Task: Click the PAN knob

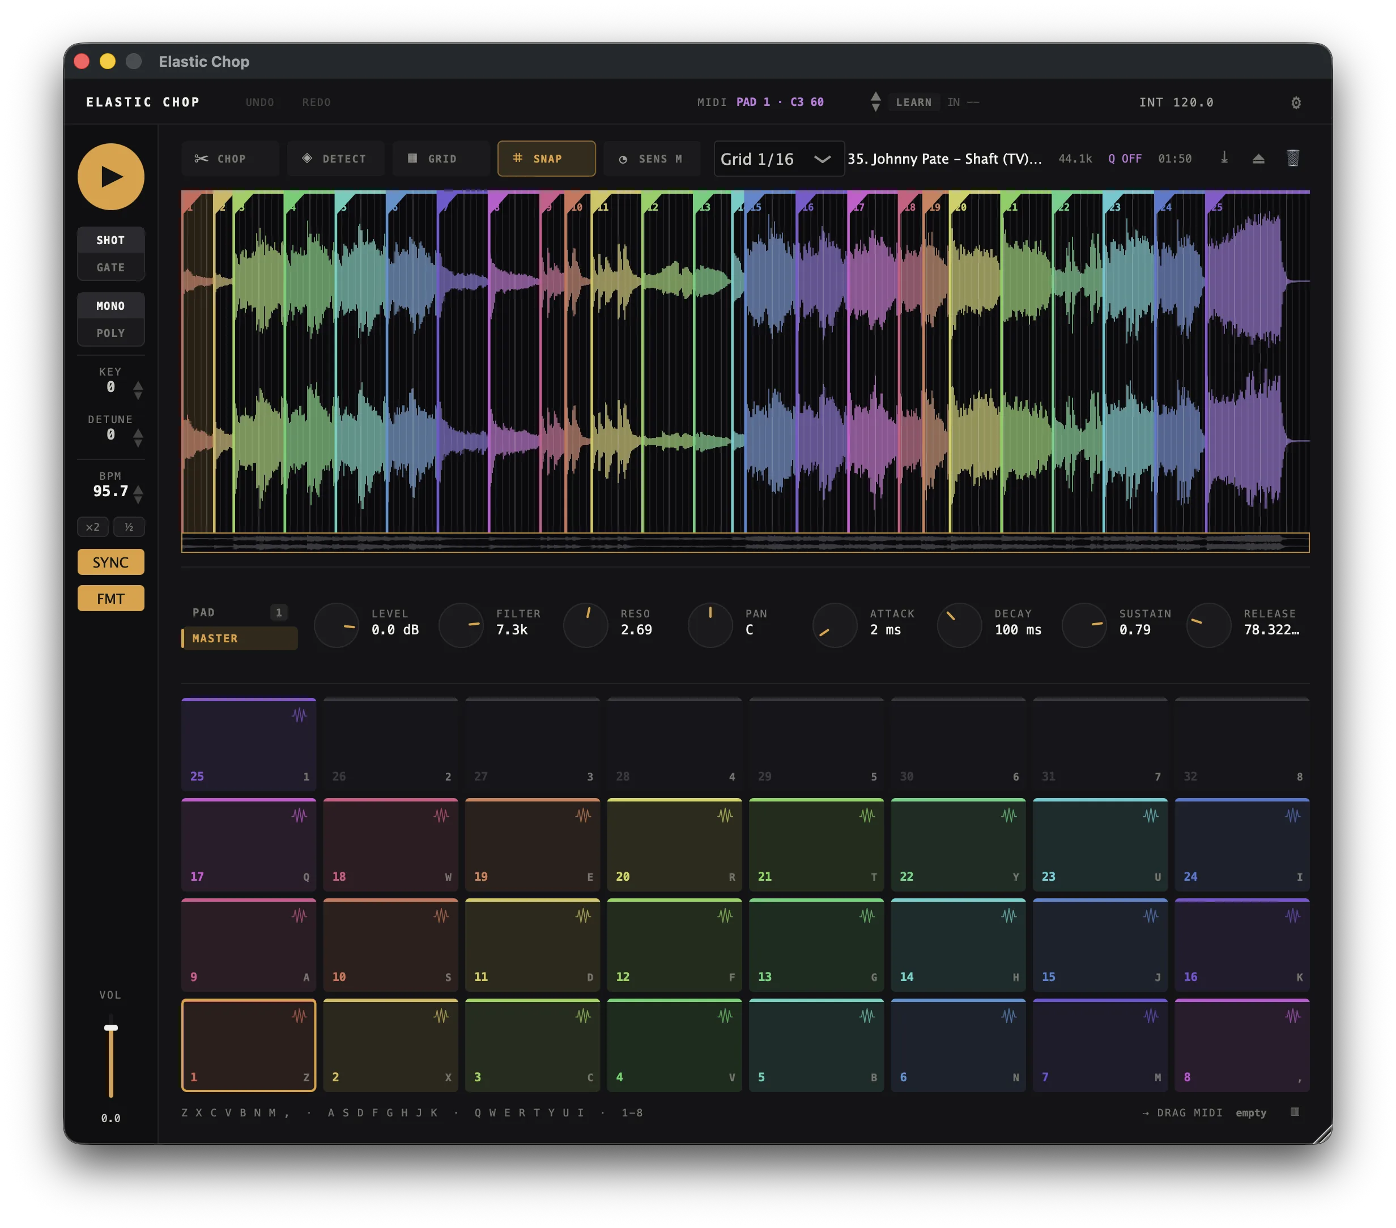Action: [x=710, y=625]
